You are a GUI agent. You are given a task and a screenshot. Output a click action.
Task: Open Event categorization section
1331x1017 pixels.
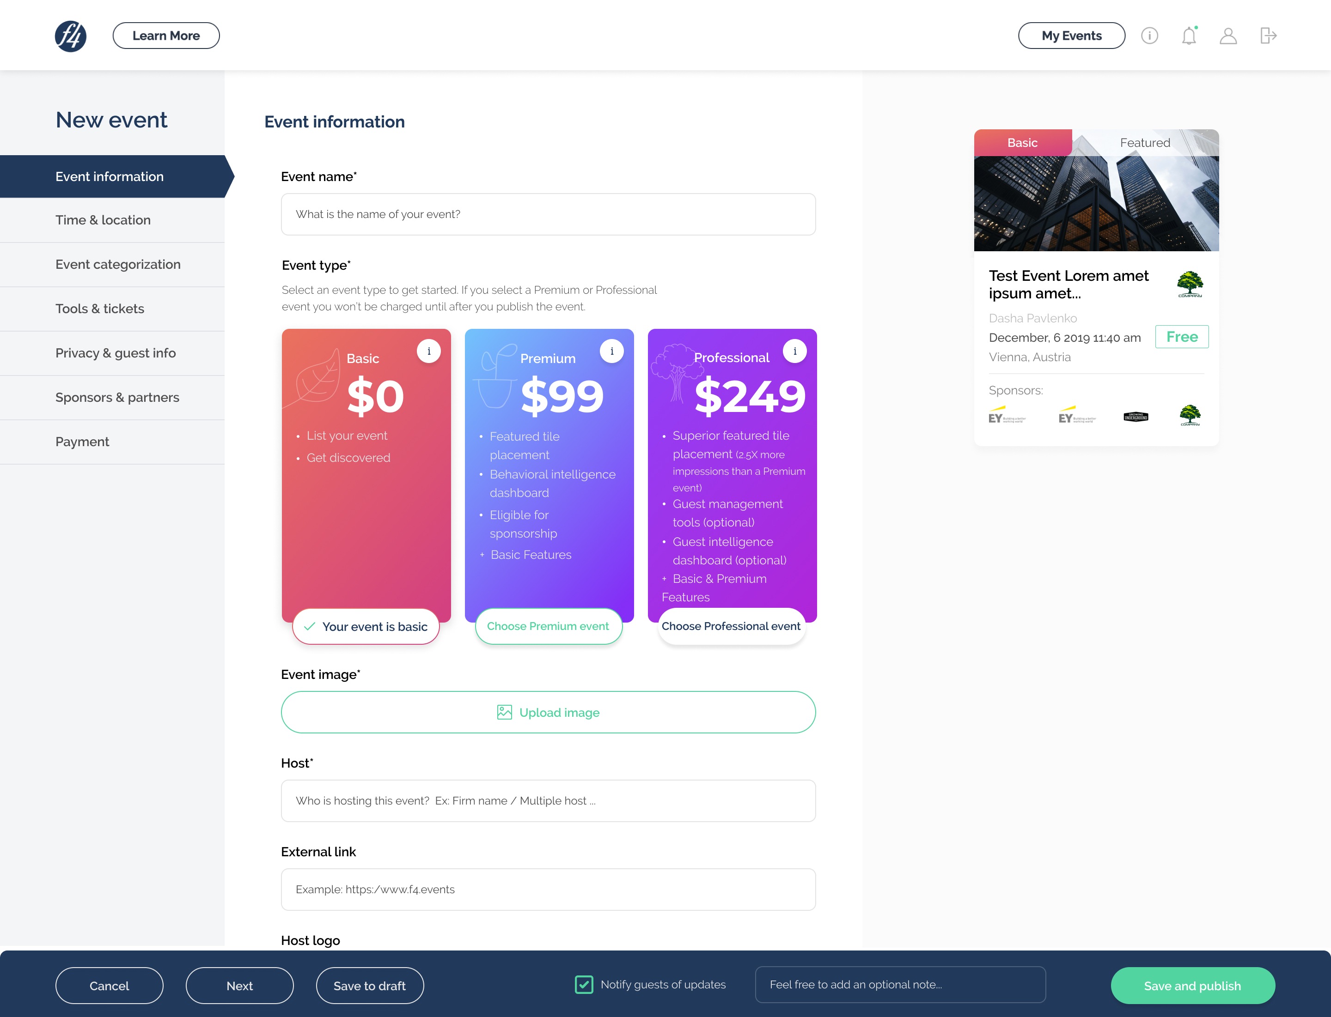117,264
